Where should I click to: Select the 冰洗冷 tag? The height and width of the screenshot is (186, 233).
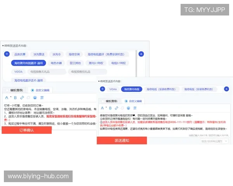(56, 54)
